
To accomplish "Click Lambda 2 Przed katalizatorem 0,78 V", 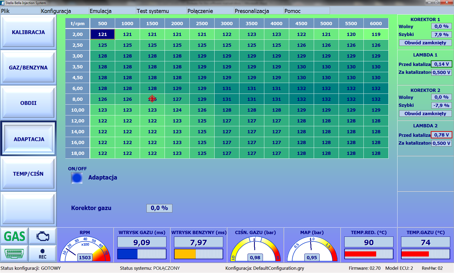I will tap(441, 135).
